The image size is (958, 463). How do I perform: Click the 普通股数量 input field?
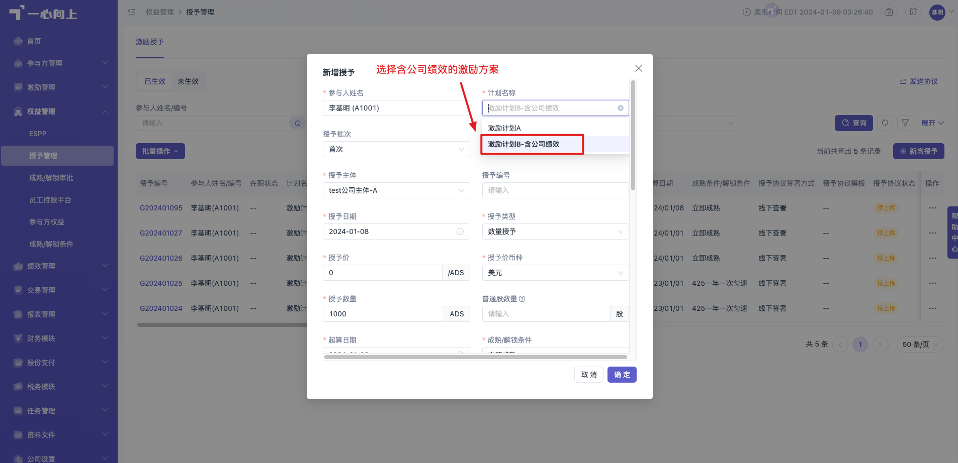point(546,314)
